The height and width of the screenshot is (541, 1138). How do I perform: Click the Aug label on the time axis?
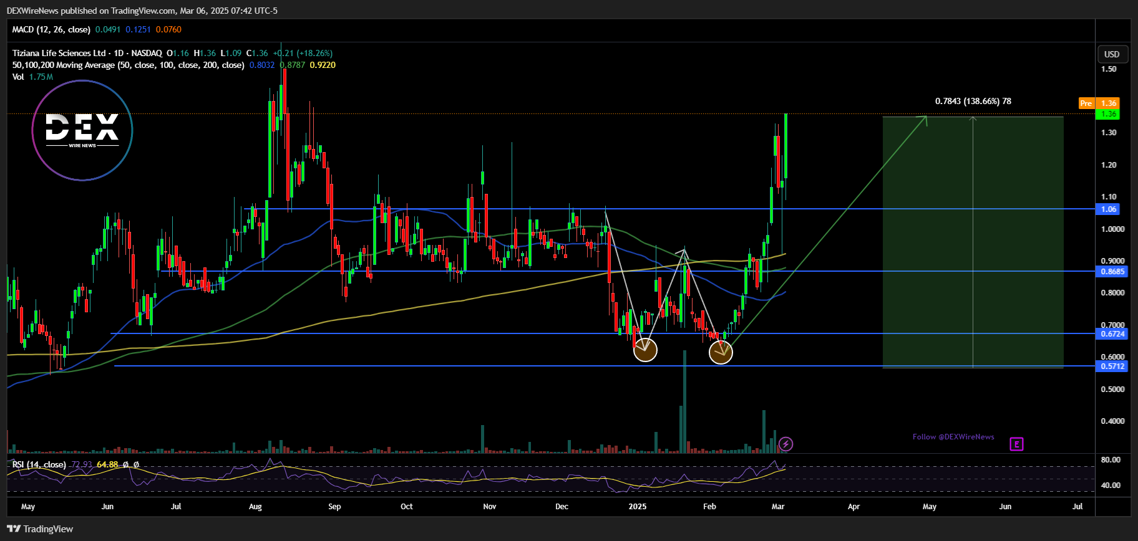click(x=255, y=506)
